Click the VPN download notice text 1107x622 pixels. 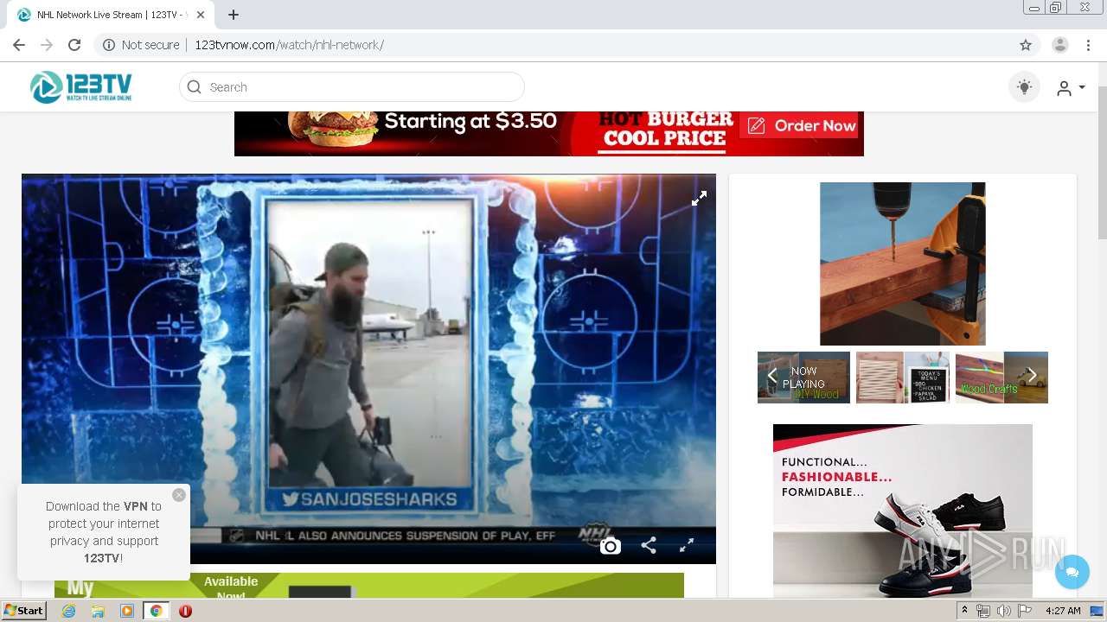pos(104,532)
